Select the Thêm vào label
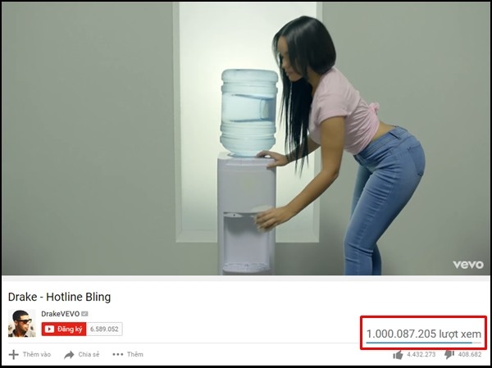The width and height of the screenshot is (492, 368). coord(37,355)
